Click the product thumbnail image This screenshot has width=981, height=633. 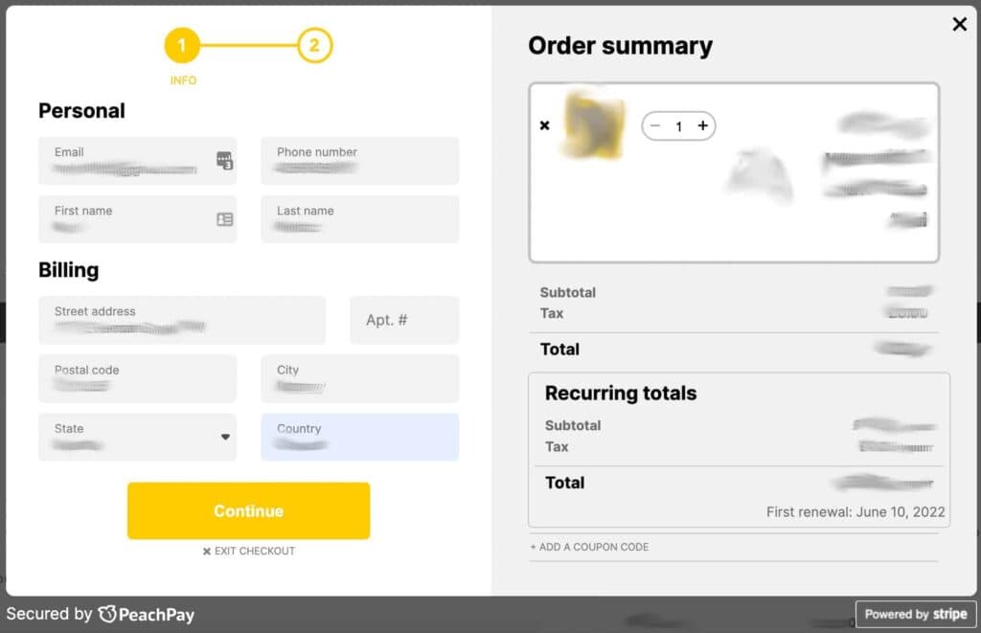pos(594,125)
